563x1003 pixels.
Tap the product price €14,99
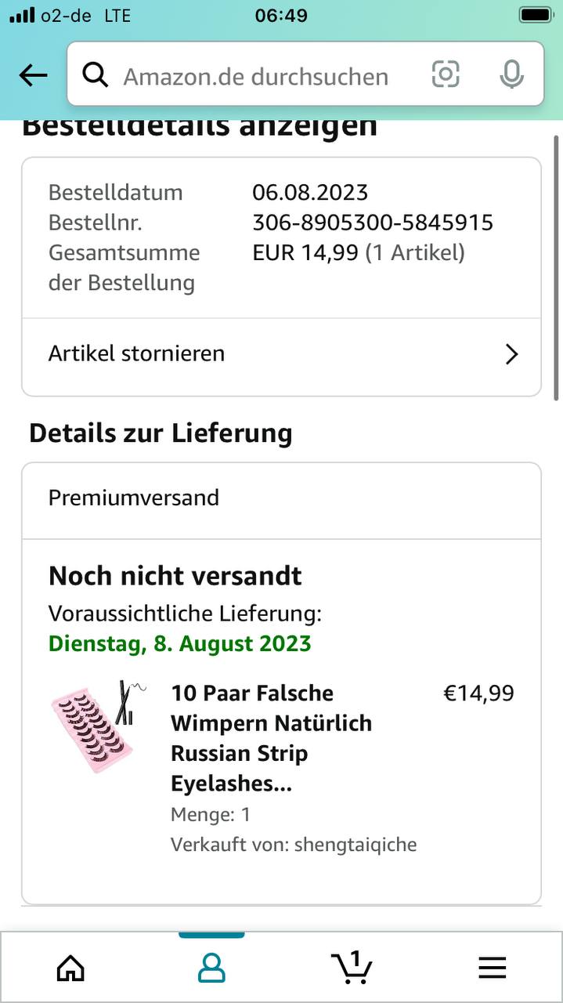click(479, 693)
